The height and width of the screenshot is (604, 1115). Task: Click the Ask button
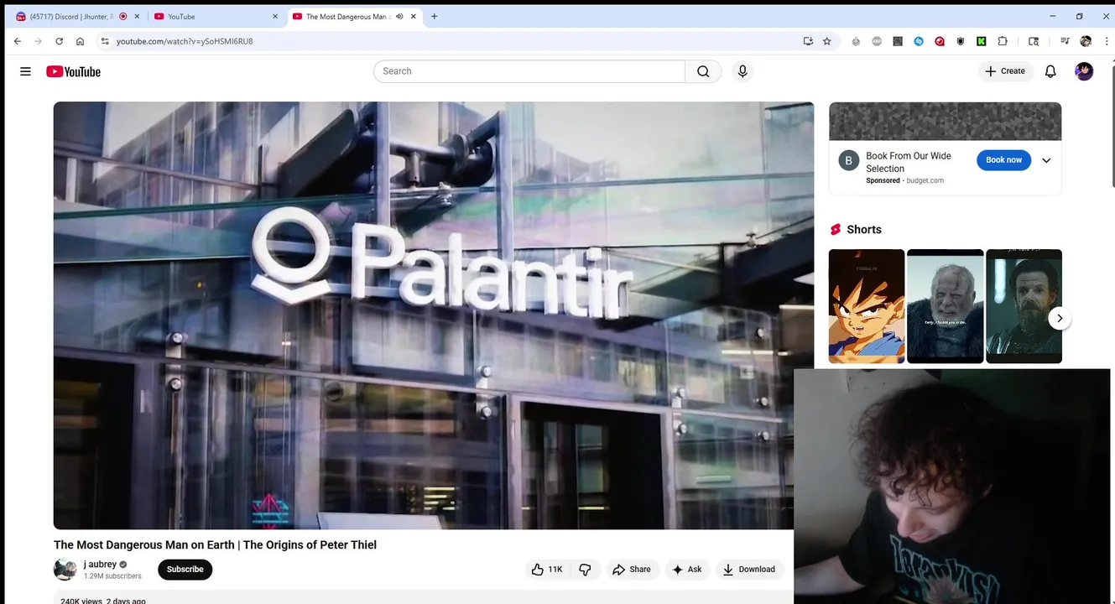686,570
